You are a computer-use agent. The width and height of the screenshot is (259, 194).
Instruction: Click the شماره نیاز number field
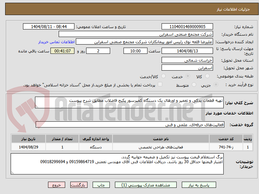(187, 27)
